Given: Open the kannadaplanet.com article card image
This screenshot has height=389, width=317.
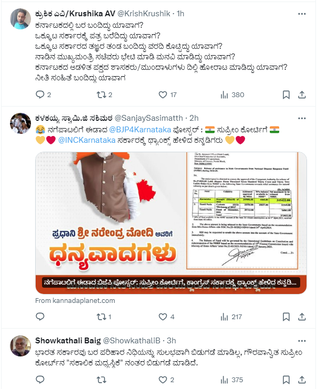Looking at the screenshot, I should coord(171,223).
